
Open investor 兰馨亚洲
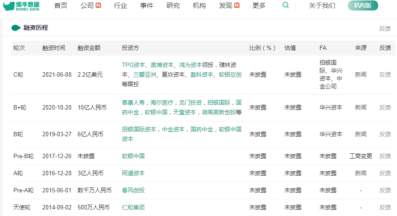coord(145,74)
